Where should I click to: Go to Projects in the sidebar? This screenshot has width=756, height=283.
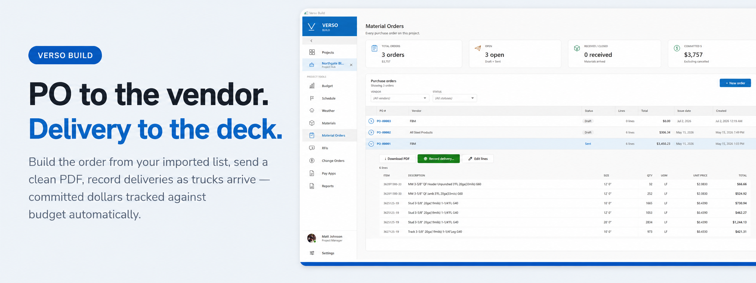328,53
